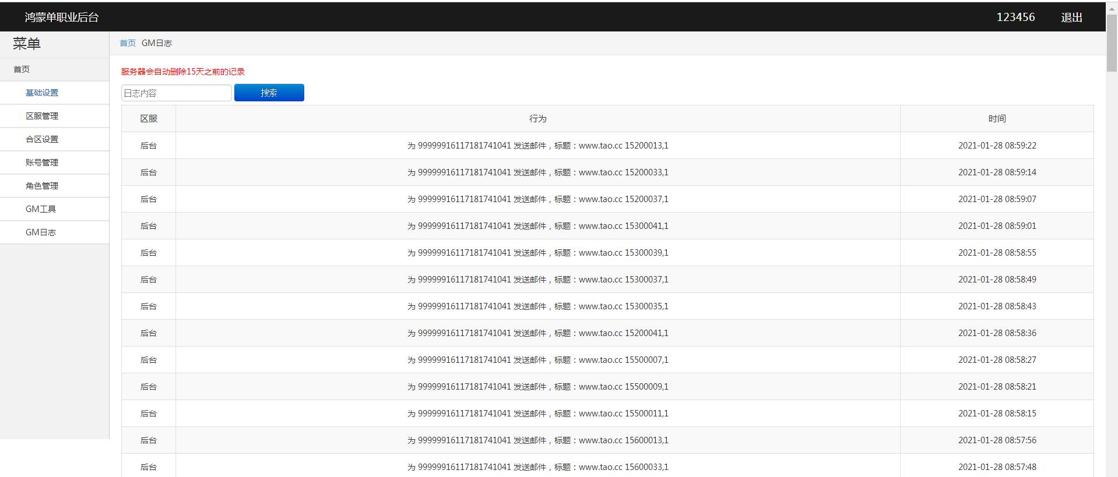1118x477 pixels.
Task: Click the 首页 breadcrumb link
Action: (127, 43)
